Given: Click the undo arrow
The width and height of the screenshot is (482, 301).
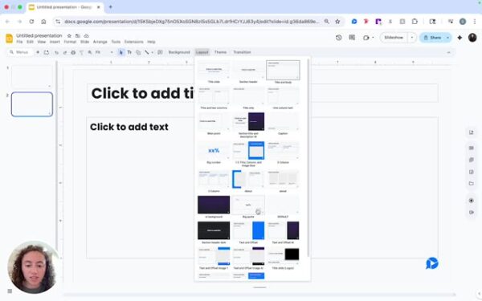Looking at the screenshot, I should coord(56,52).
